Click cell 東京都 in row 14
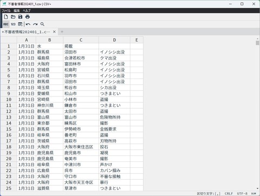Screen dimensions: 260x196 50,123
